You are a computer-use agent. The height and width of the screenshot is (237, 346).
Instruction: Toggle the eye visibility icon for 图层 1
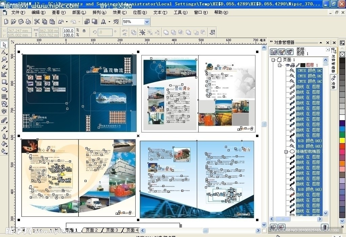[x=287, y=65]
